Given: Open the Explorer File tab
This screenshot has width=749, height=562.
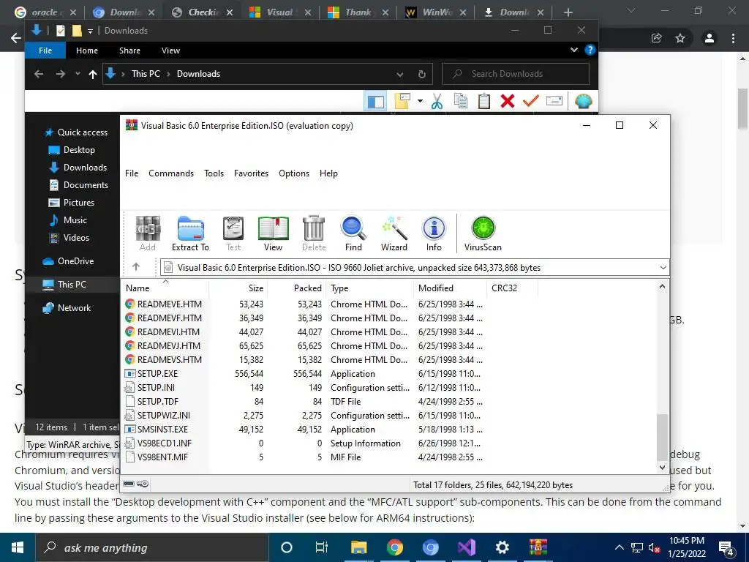Looking at the screenshot, I should 45,50.
